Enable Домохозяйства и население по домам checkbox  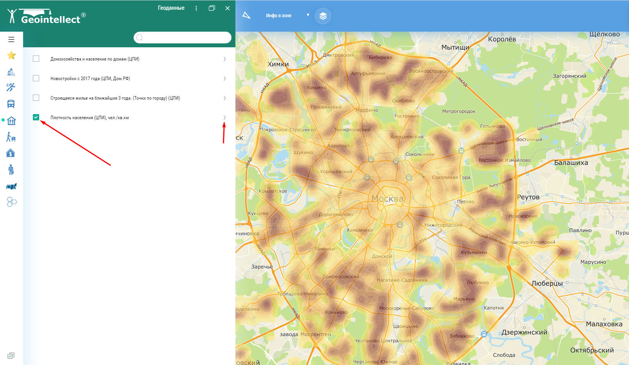pyautogui.click(x=36, y=59)
